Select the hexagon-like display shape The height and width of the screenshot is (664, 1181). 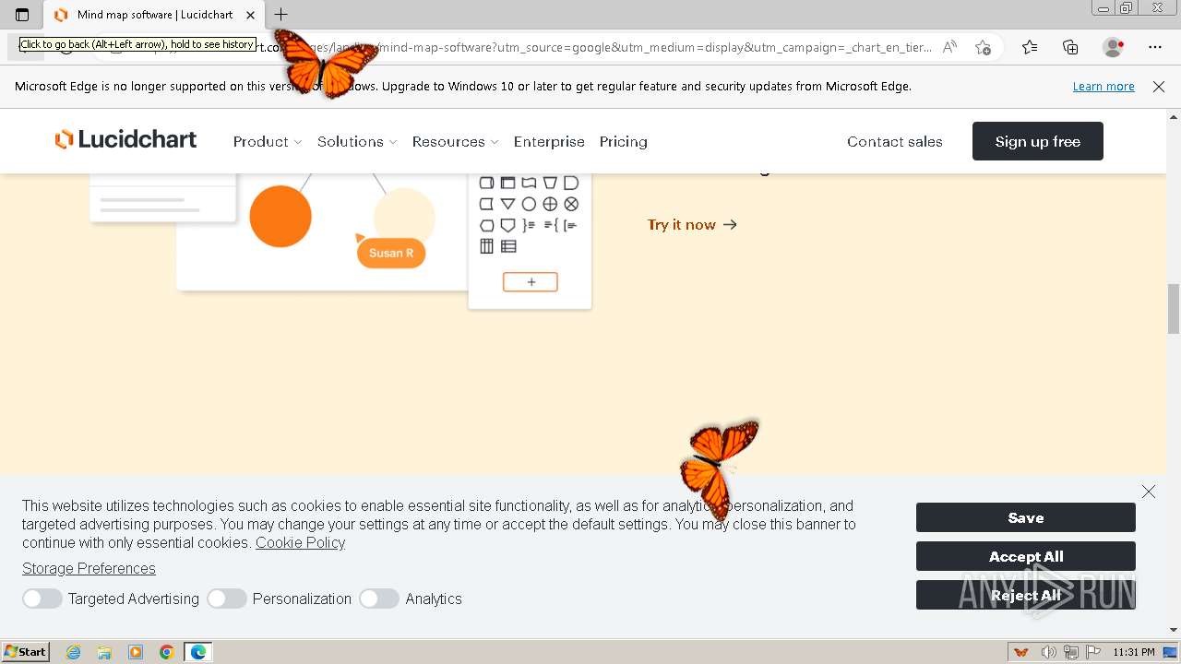486,225
